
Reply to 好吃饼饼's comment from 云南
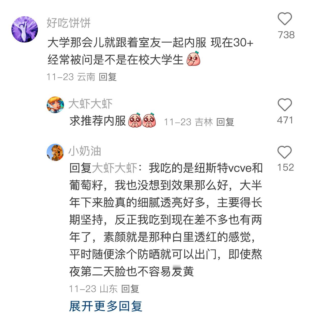click(108, 77)
